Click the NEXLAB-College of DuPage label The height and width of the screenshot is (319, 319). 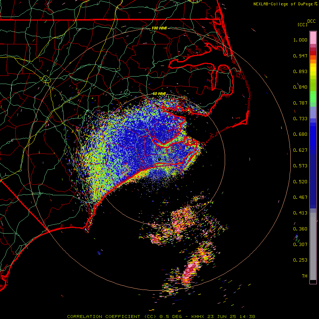pos(283,4)
